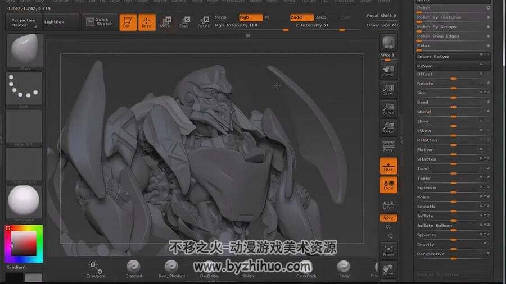Set view to AAHalf size

pyautogui.click(x=388, y=127)
